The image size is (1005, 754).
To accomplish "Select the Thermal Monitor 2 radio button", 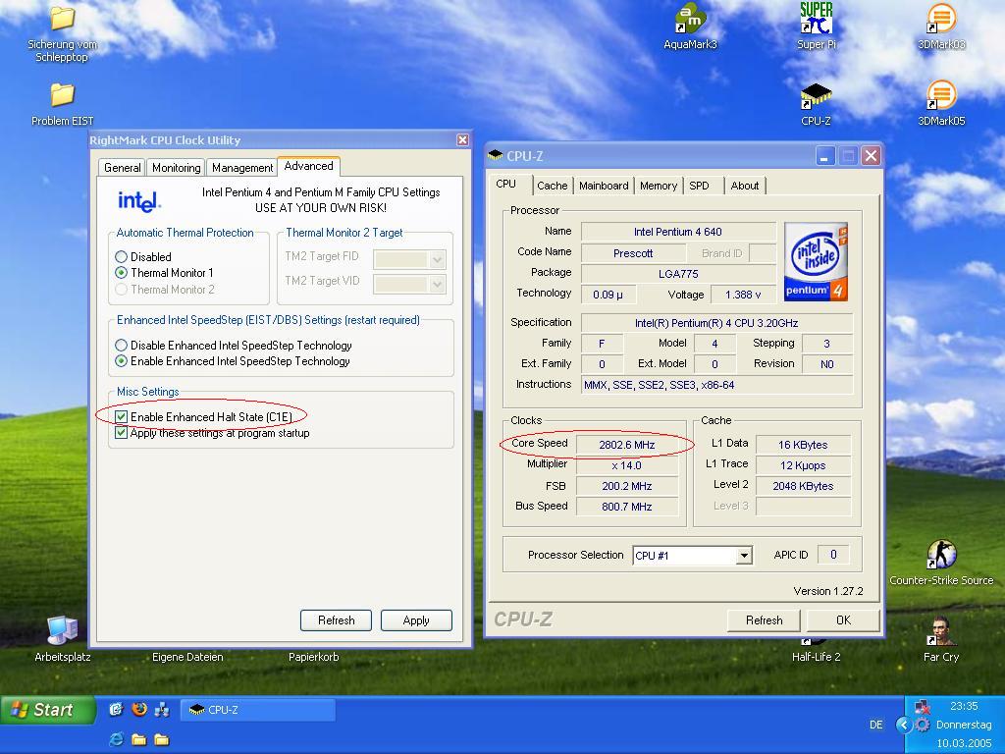I will [x=121, y=290].
